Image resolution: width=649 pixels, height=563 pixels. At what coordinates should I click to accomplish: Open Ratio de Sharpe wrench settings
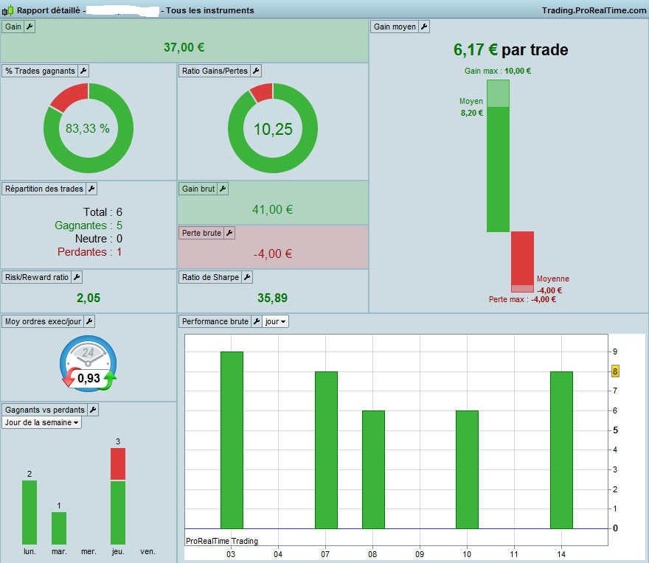pos(247,277)
